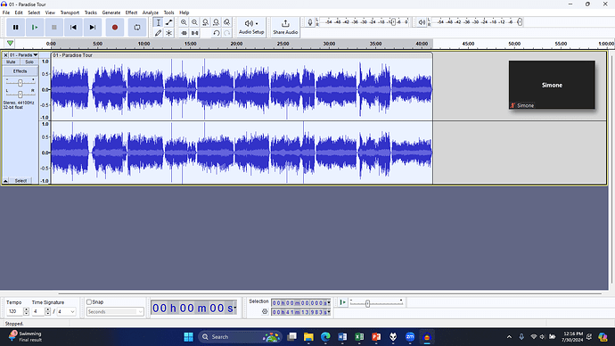Select the Selection (I-beam) tool
The image size is (615, 346).
click(158, 22)
